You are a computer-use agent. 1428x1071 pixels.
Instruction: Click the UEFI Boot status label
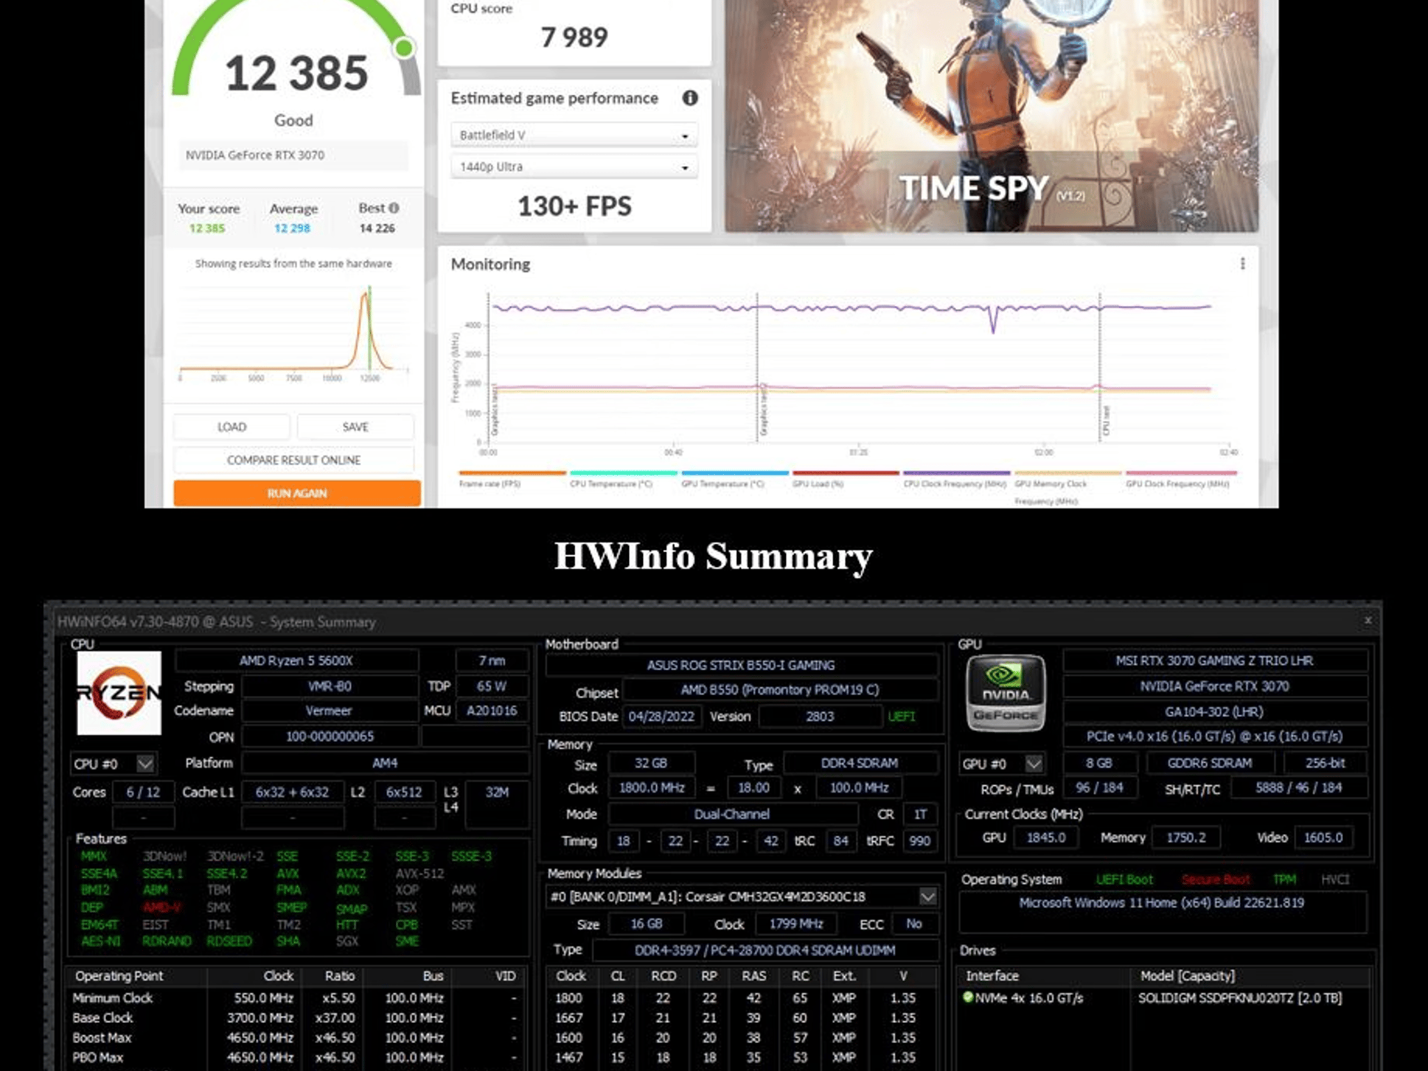tap(1124, 880)
